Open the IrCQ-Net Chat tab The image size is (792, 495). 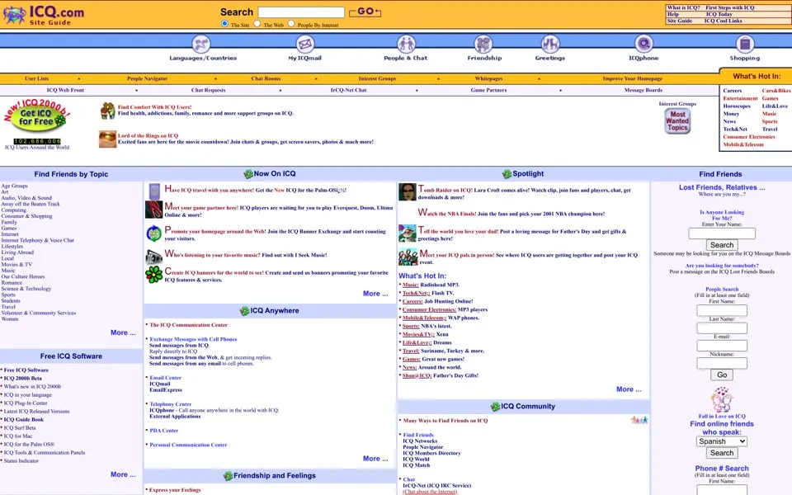click(x=348, y=91)
